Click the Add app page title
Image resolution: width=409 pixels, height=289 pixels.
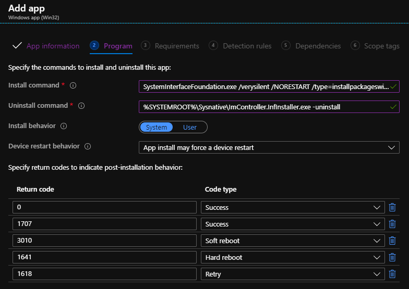(x=26, y=8)
